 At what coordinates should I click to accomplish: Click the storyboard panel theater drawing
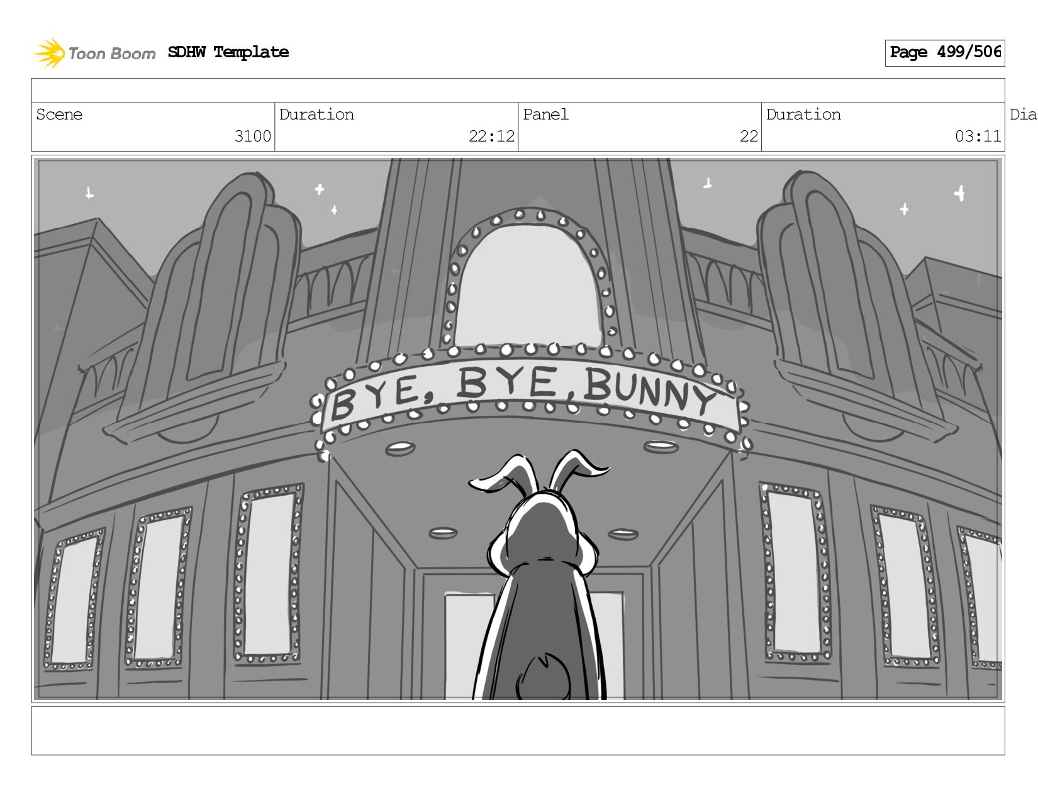[x=518, y=429]
